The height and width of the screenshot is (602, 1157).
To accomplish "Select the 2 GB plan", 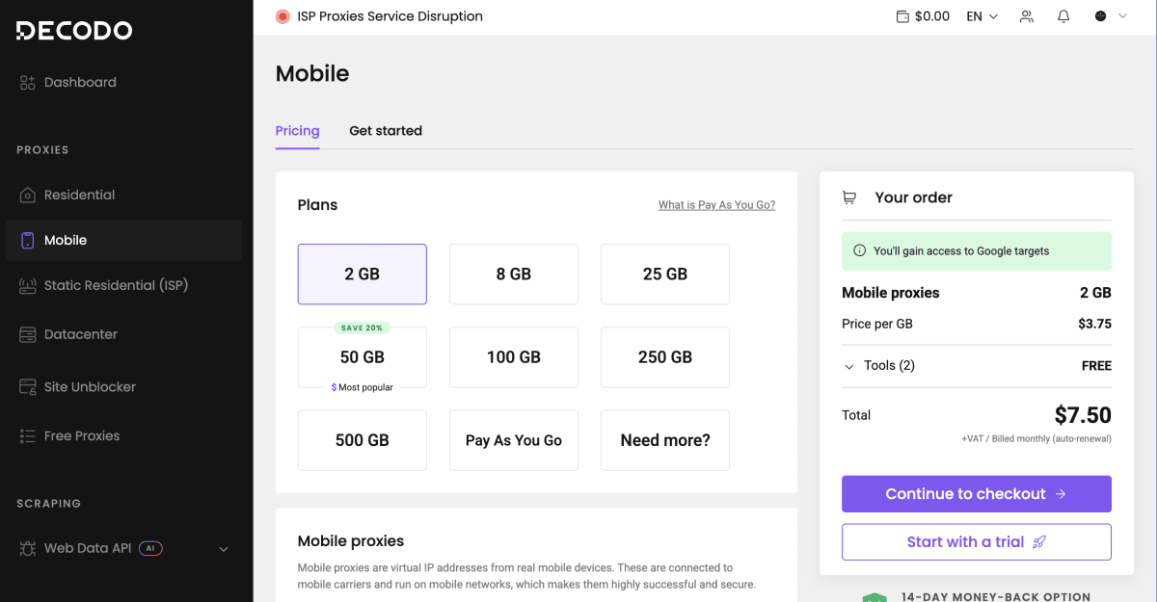I will 363,275.
